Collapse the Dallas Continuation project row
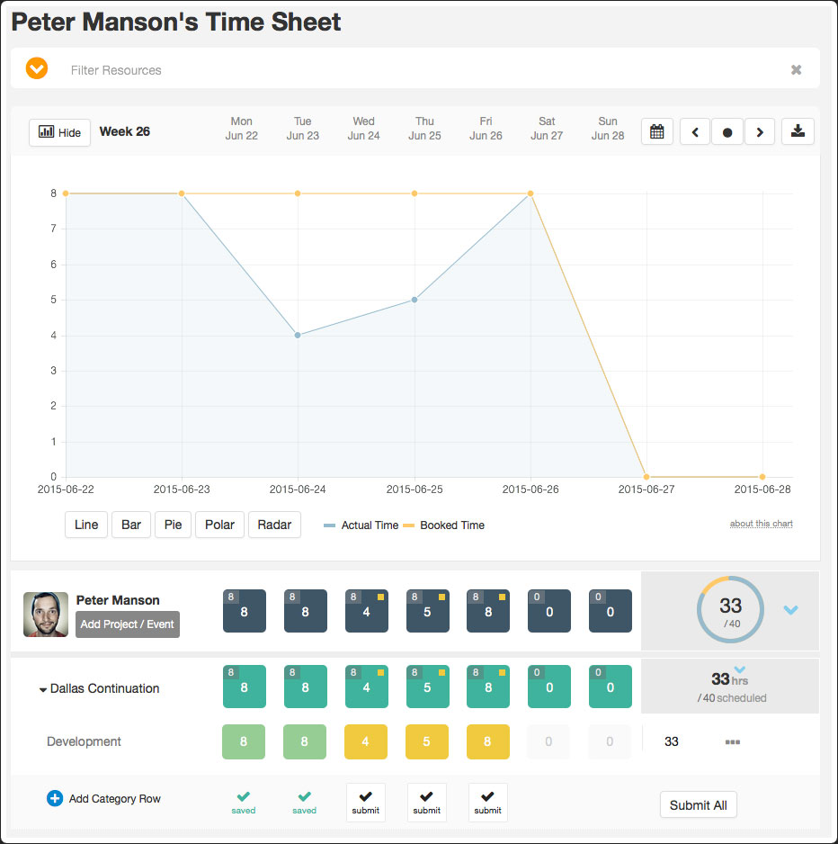 [x=43, y=689]
